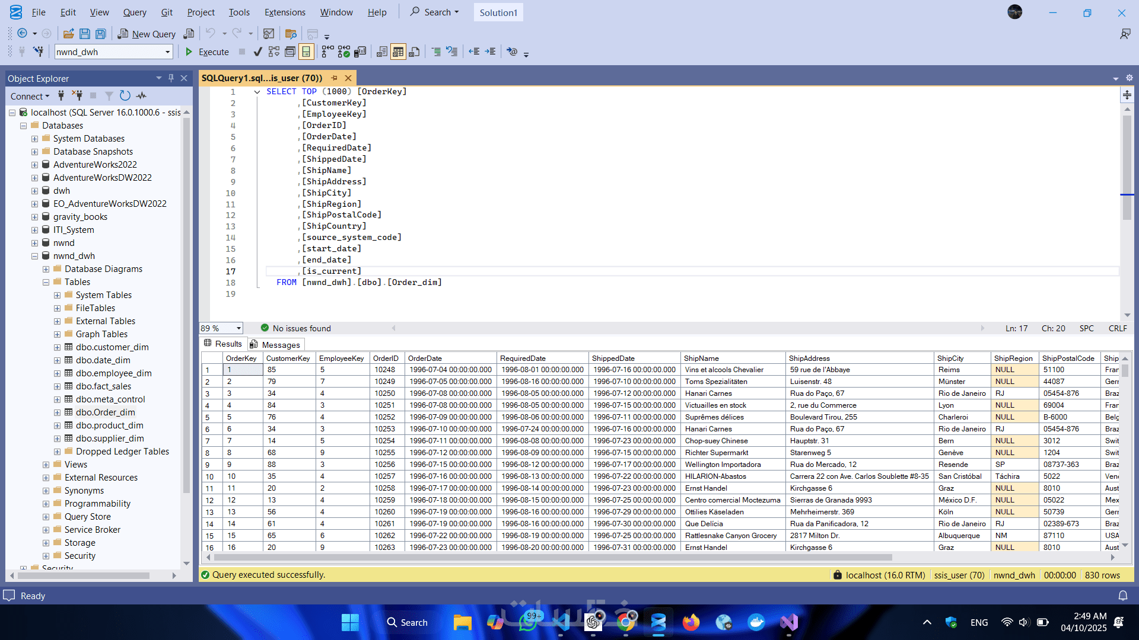The width and height of the screenshot is (1139, 640).
Task: Open the 89 % zoom level combo box
Action: click(x=238, y=328)
